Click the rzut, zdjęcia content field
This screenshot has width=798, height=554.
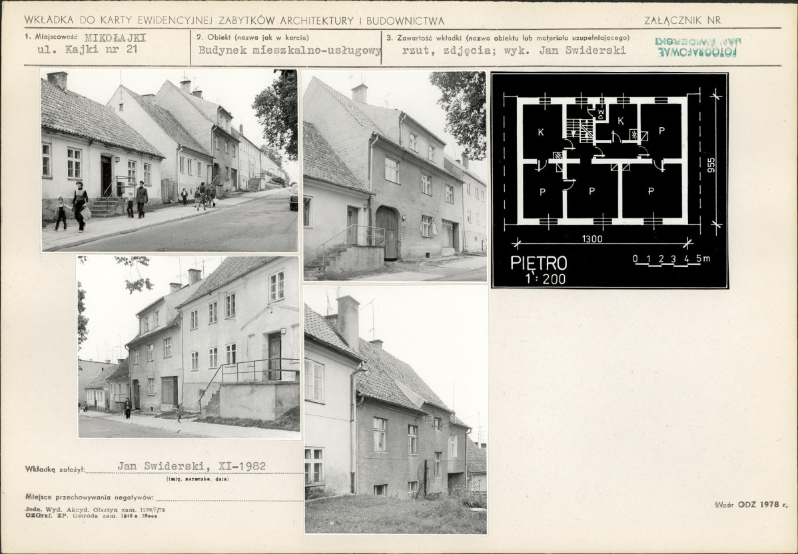point(514,51)
